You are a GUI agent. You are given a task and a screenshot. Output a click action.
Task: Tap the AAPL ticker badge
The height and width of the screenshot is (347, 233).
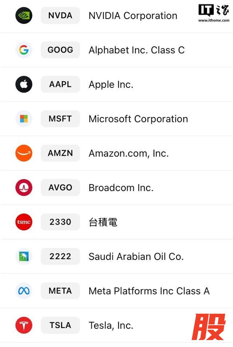(x=60, y=85)
